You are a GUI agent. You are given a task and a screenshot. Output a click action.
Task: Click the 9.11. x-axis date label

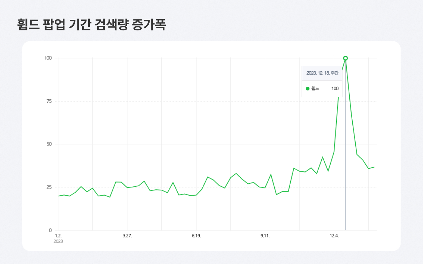[265, 236]
